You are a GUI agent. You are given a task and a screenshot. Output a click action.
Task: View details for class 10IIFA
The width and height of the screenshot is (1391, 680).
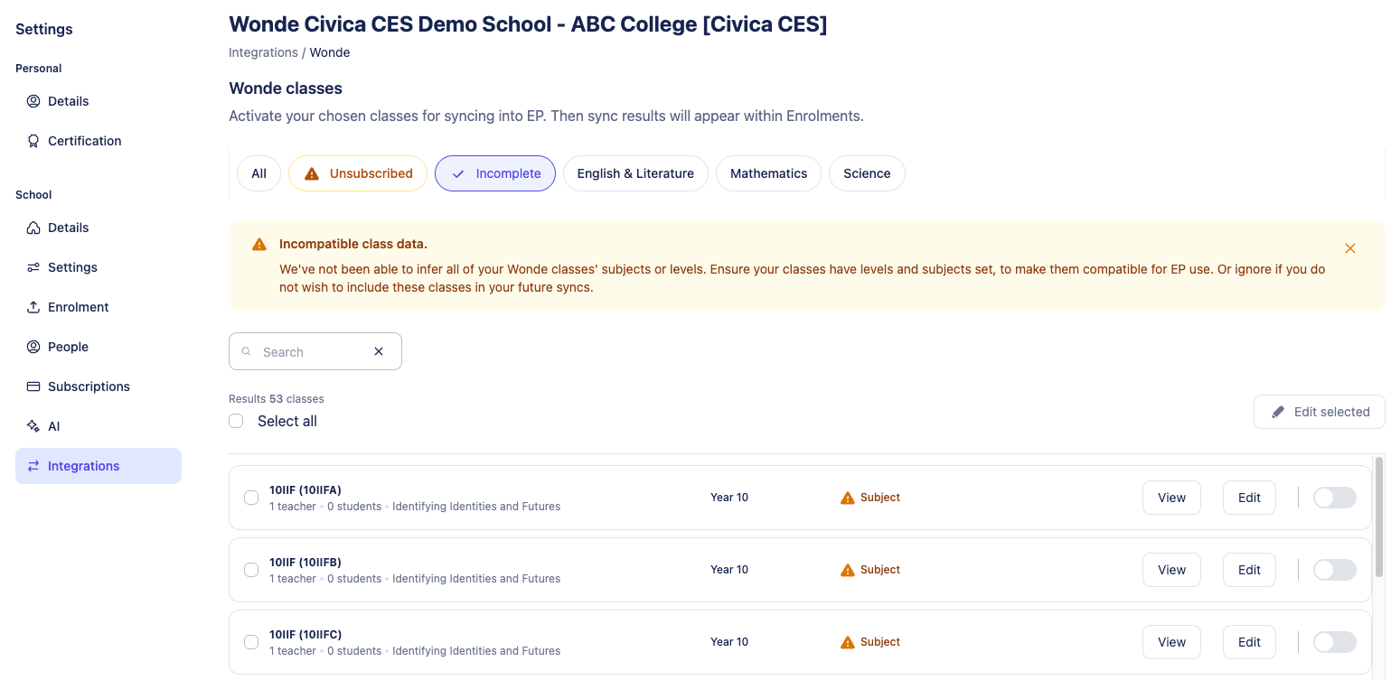(1171, 498)
